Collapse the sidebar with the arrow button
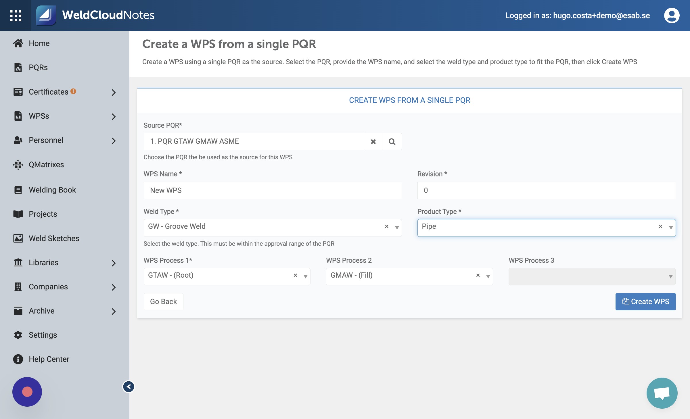 (129, 387)
